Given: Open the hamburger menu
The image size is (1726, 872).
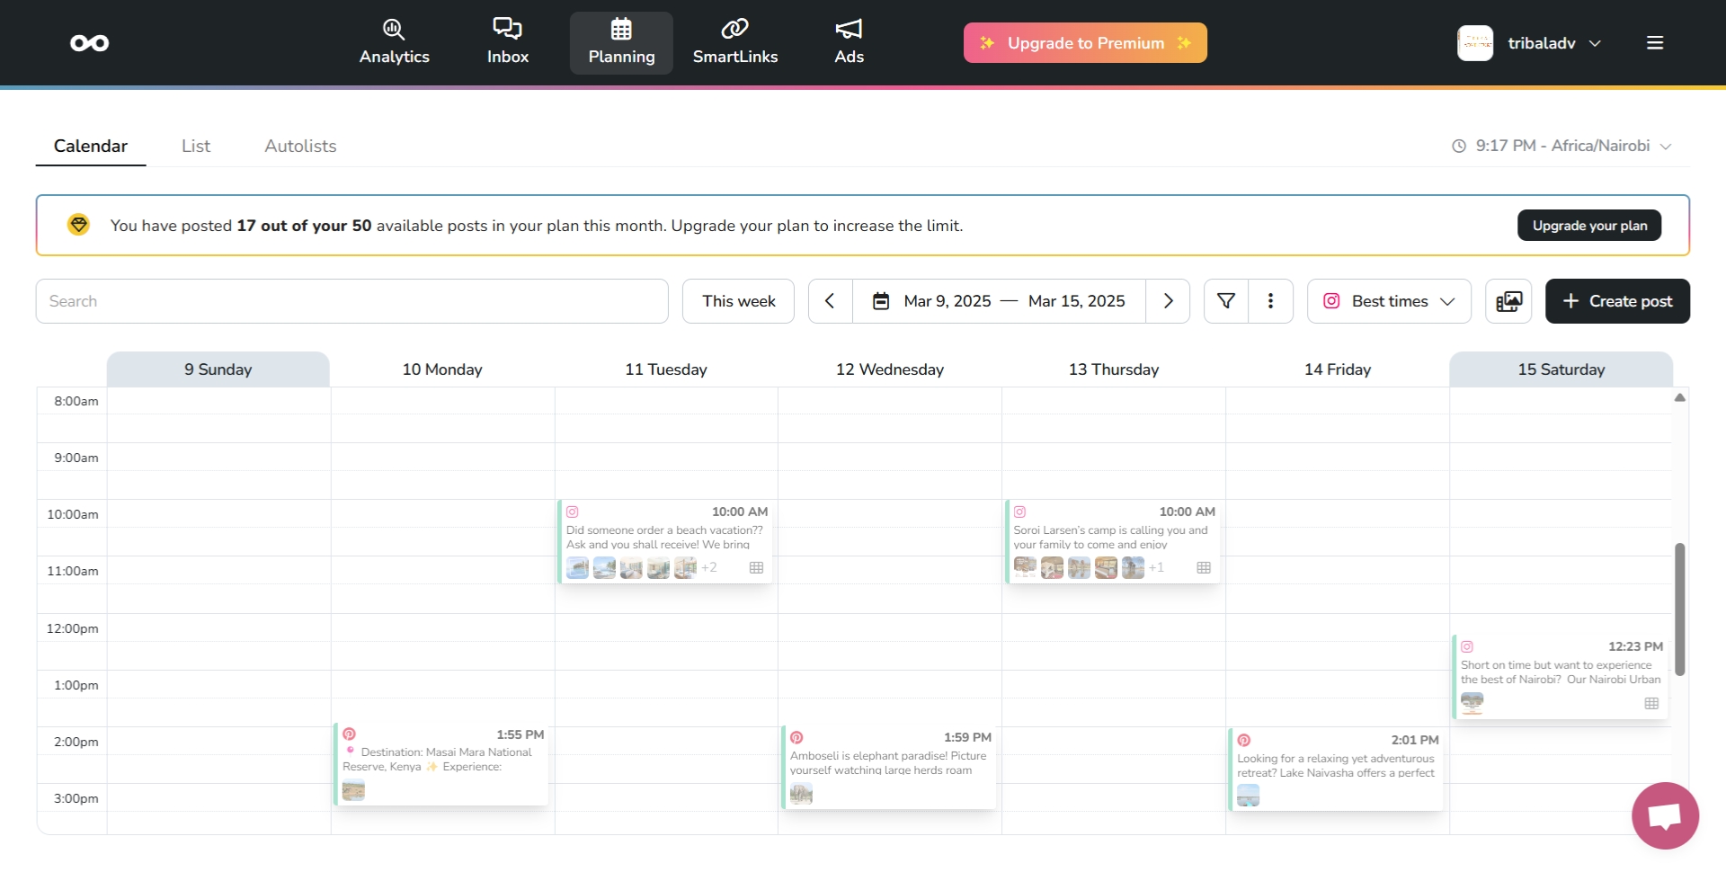Looking at the screenshot, I should coord(1655,43).
